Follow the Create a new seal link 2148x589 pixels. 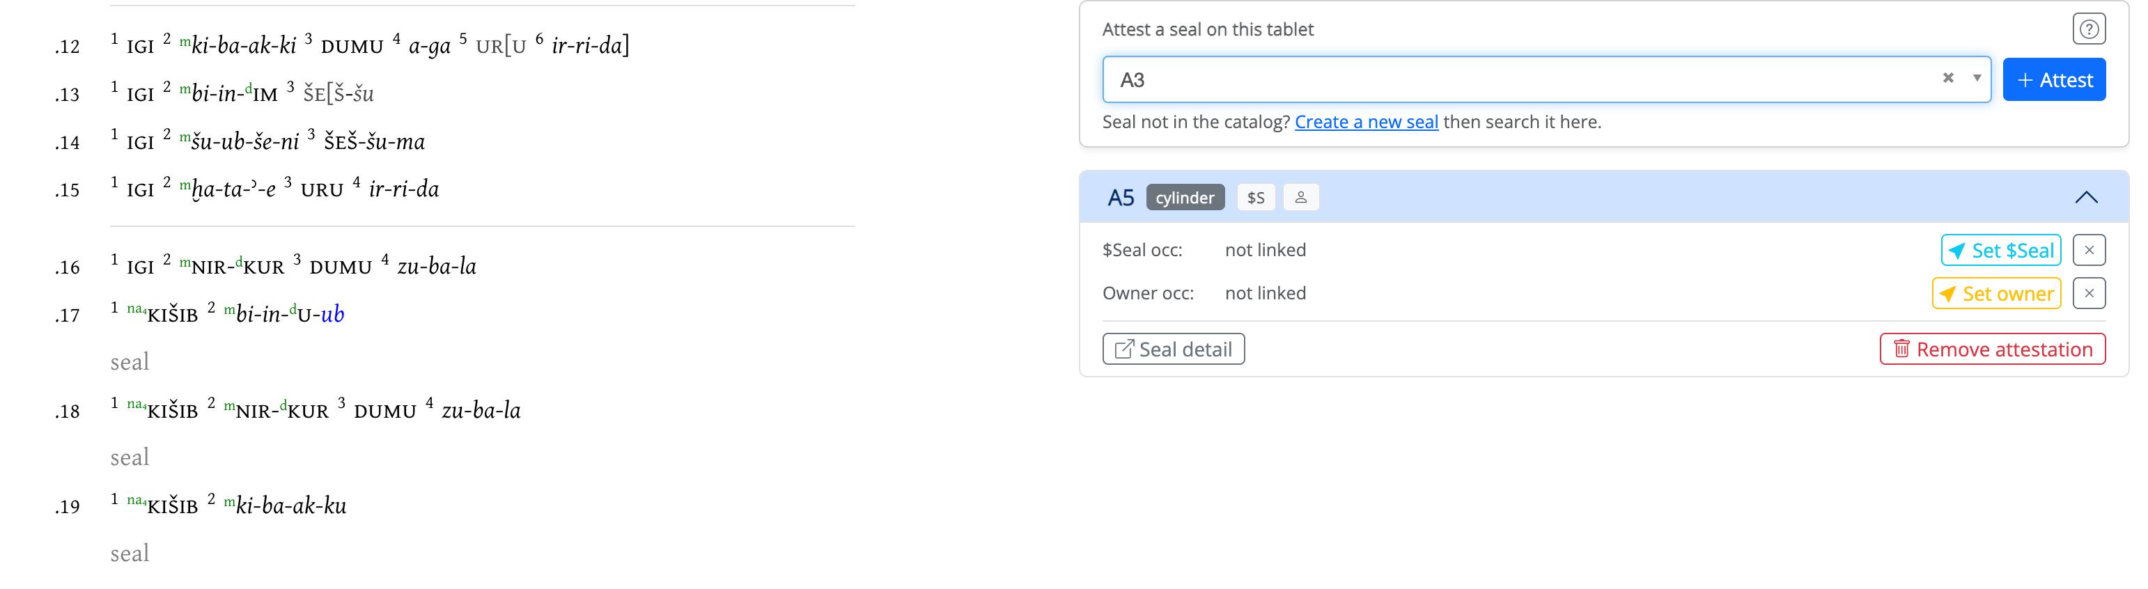(1366, 122)
